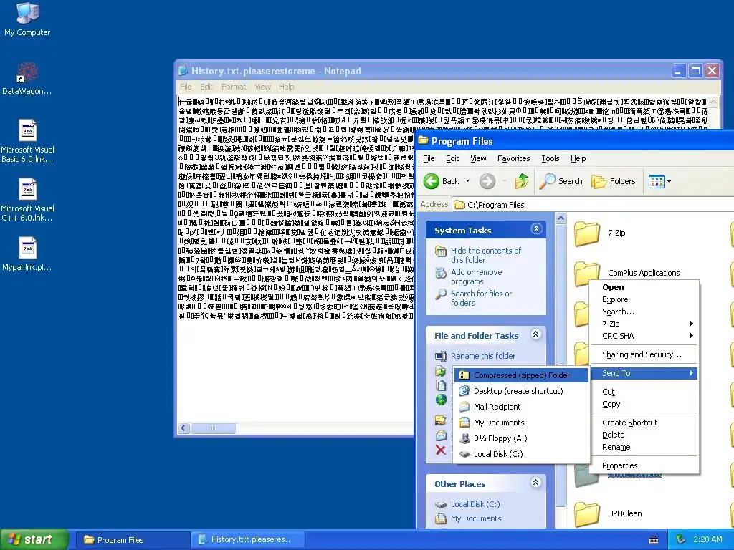The image size is (734, 550).
Task: Choose Local Disk (C:) in Send To submenu
Action: [521, 454]
